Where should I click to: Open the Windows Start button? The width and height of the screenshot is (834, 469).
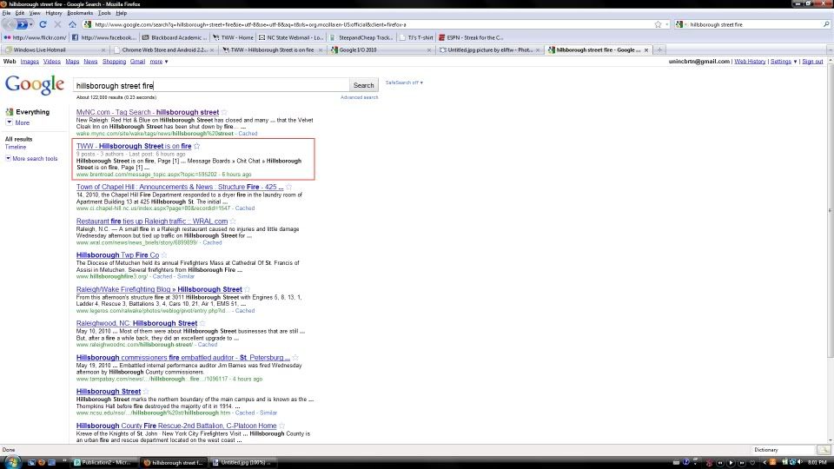pos(11,462)
